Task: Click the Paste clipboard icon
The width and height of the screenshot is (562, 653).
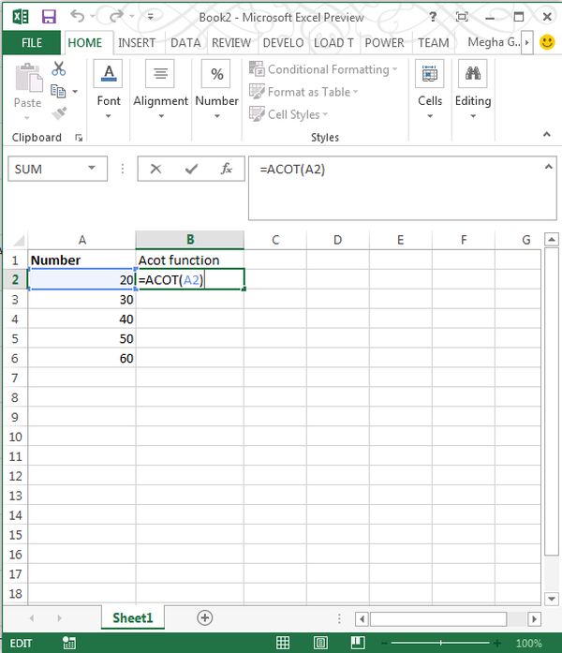Action: [x=28, y=78]
